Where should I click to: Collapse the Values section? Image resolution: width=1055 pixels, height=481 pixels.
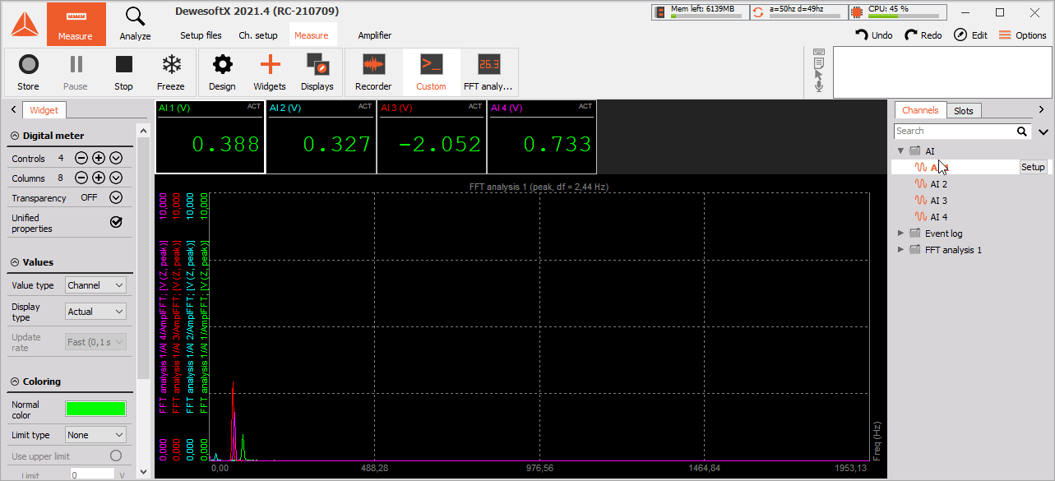pyautogui.click(x=15, y=262)
